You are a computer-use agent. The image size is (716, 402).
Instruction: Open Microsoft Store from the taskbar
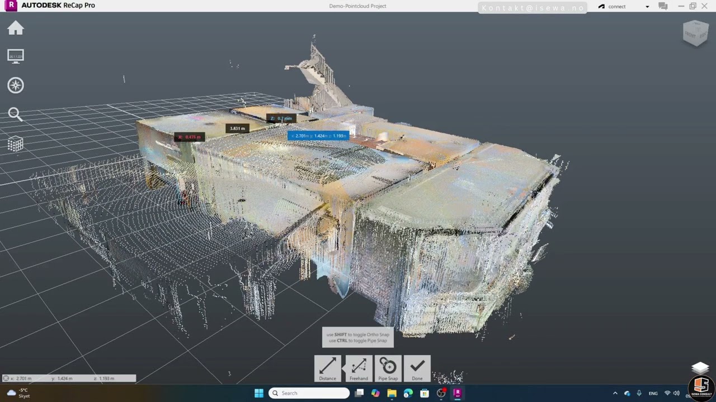[425, 393]
